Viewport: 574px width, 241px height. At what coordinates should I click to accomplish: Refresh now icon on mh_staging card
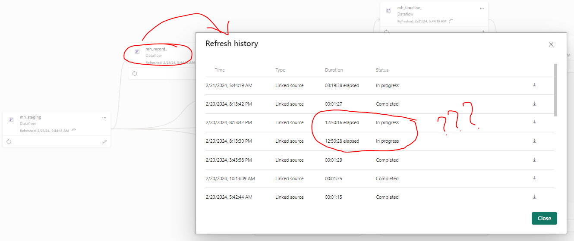click(9, 141)
